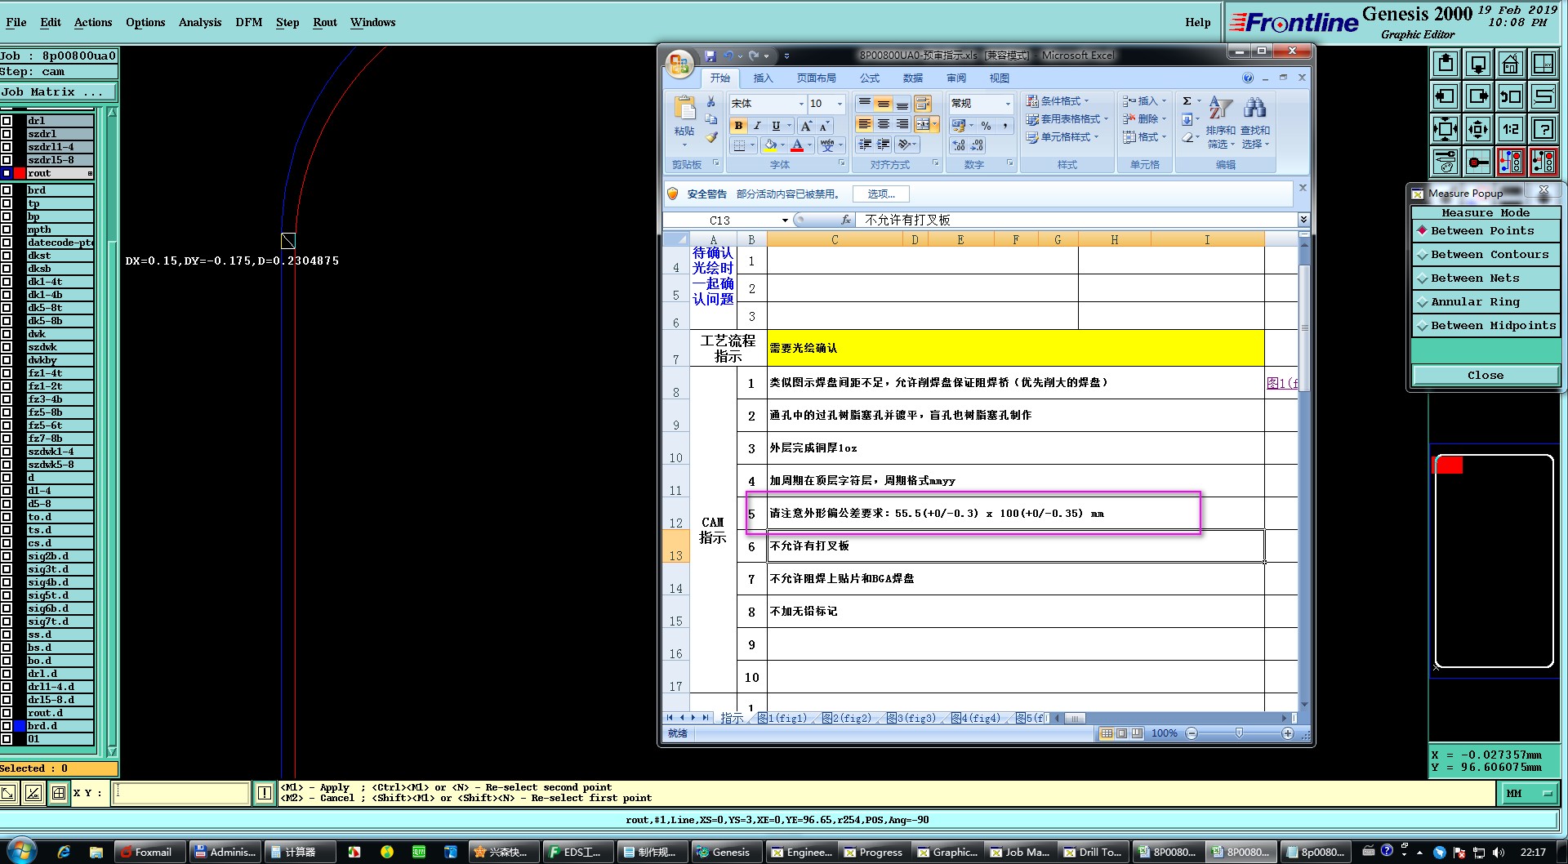Click the Excel zoom slider handle

[1239, 733]
